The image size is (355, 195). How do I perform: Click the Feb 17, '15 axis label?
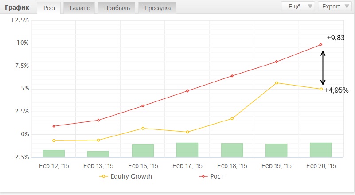pos(187,166)
